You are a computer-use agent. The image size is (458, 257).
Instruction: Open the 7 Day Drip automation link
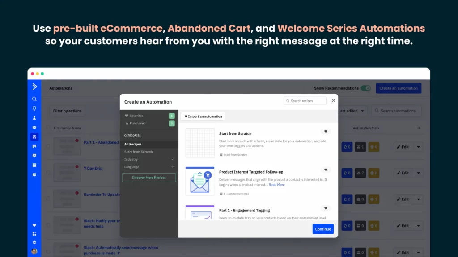(x=93, y=168)
